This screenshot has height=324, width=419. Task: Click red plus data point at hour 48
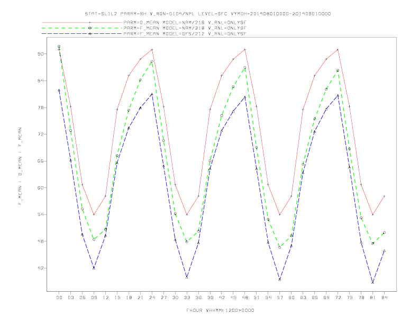coord(245,49)
